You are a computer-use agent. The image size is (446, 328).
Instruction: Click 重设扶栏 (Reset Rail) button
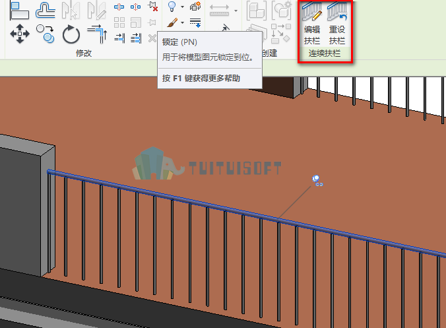tap(337, 23)
